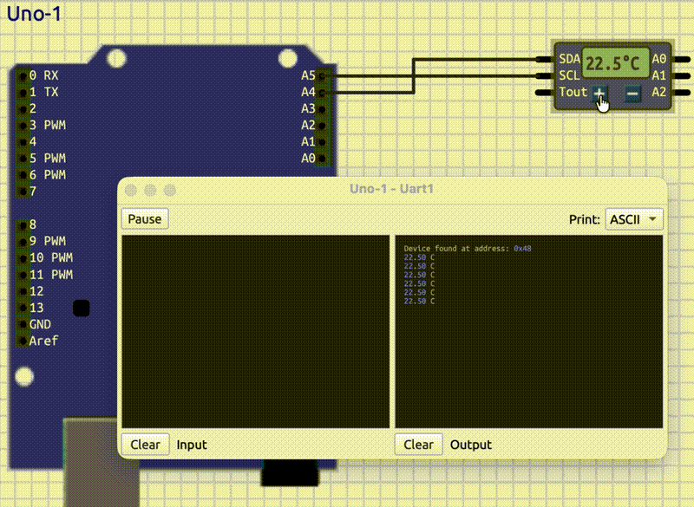
Task: Click pin A5 on the Uno board
Action: [321, 76]
